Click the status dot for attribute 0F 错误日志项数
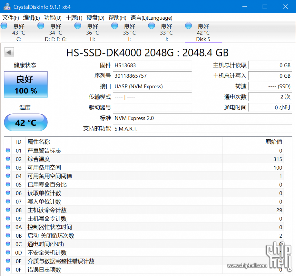Screen dimensions: 296x276 pos(8,269)
